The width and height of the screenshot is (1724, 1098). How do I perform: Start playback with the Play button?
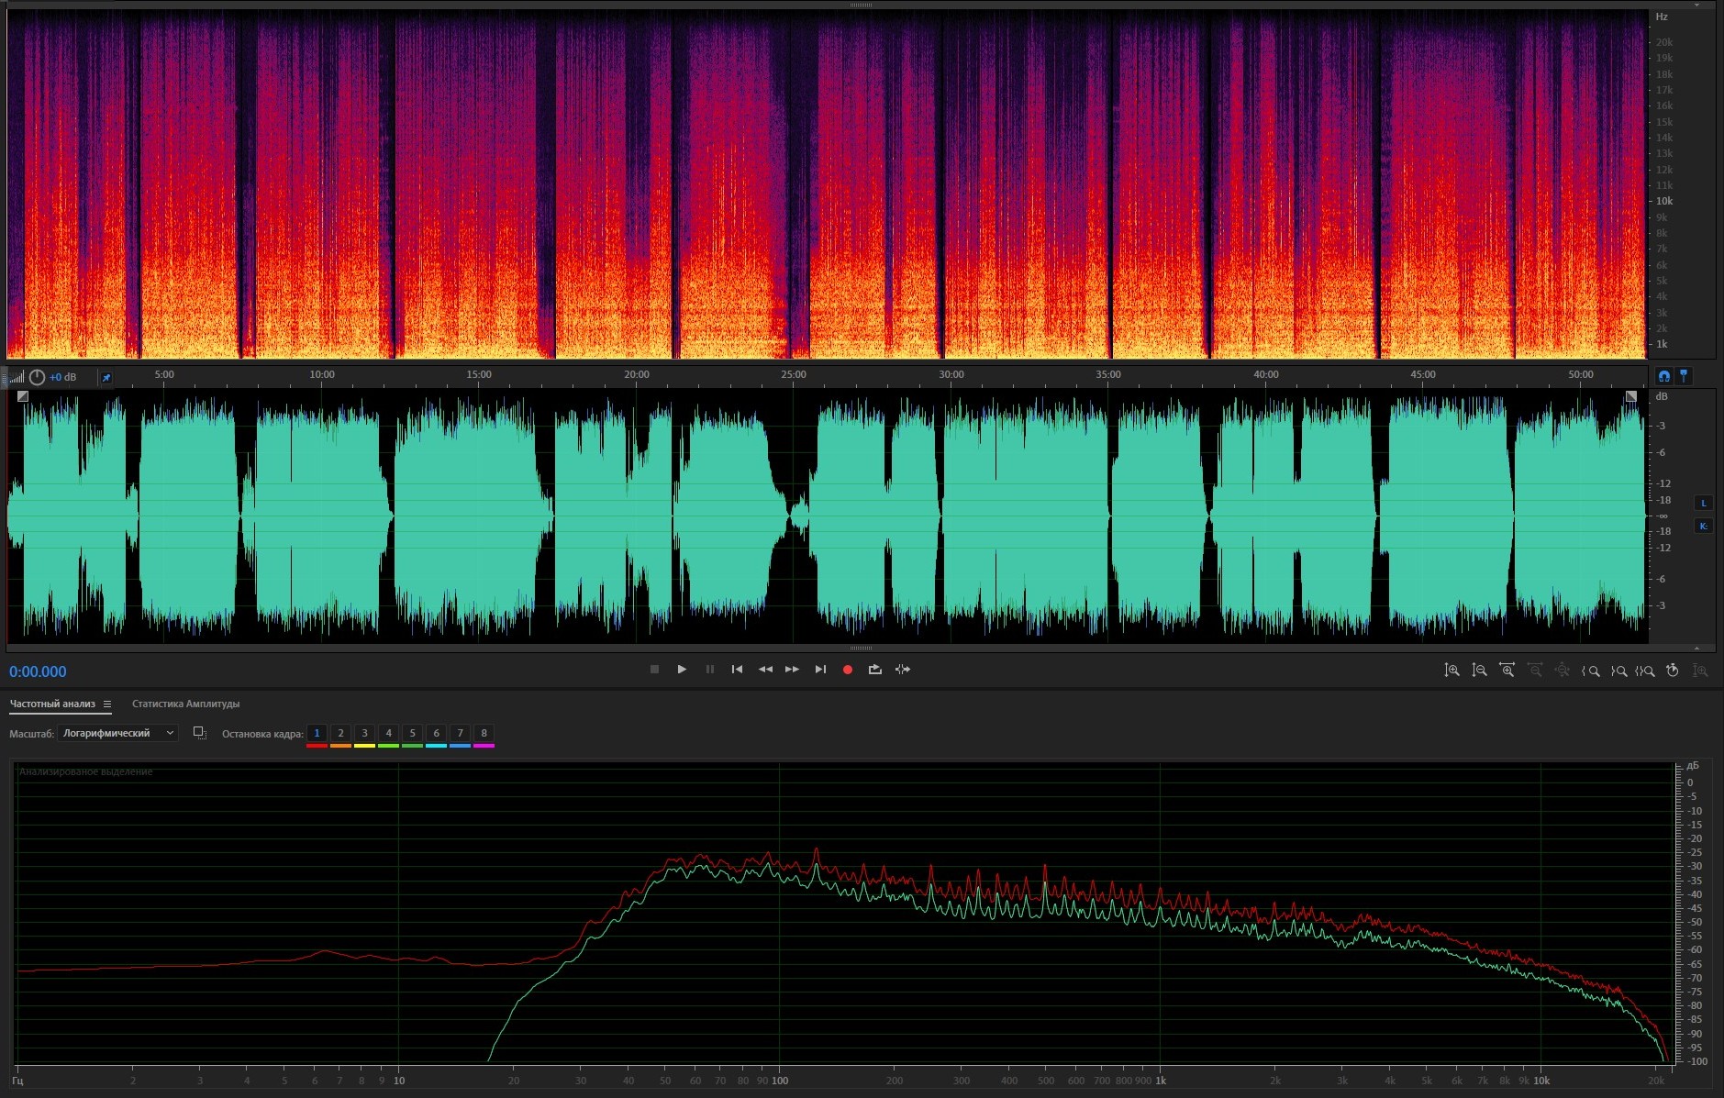click(x=682, y=670)
